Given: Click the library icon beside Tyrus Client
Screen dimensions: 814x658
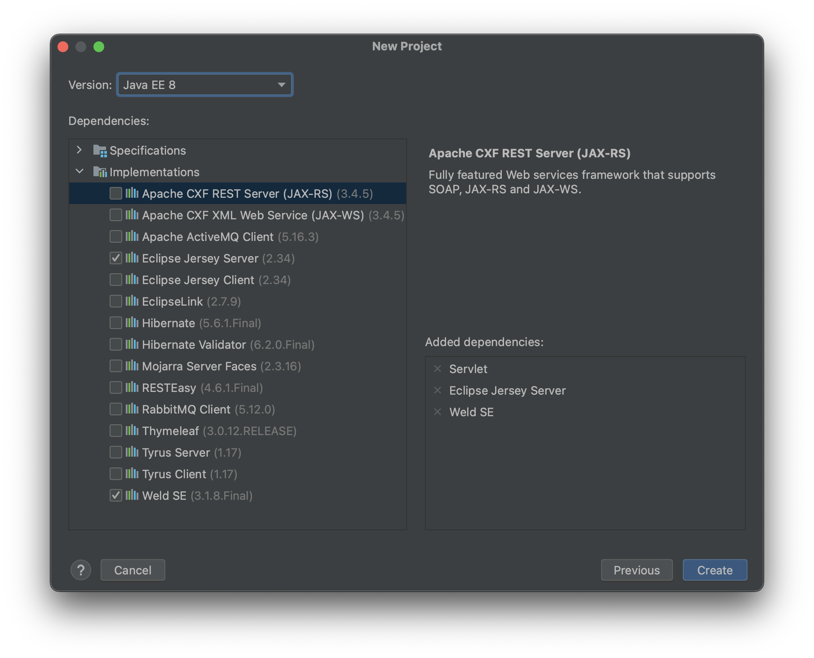Looking at the screenshot, I should [x=132, y=474].
